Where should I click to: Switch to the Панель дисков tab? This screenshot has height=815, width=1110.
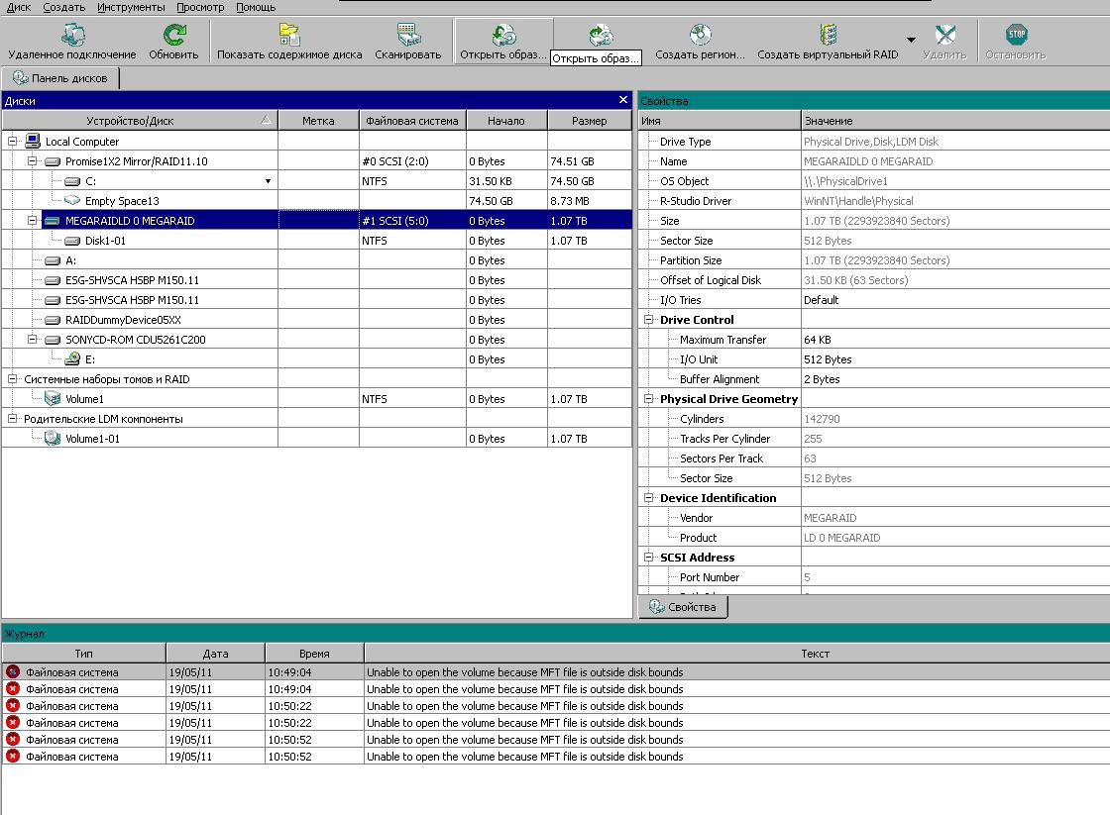click(60, 78)
